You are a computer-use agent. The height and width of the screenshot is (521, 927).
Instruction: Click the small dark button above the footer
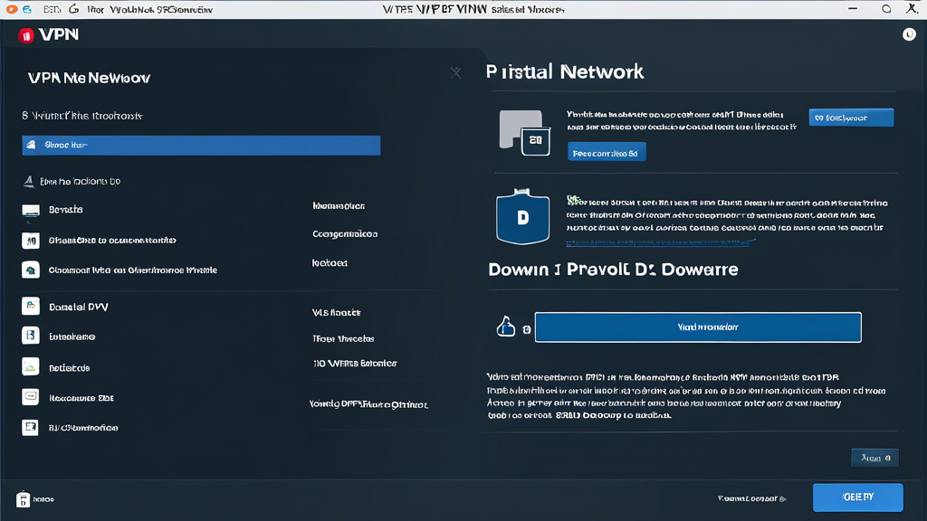click(874, 458)
